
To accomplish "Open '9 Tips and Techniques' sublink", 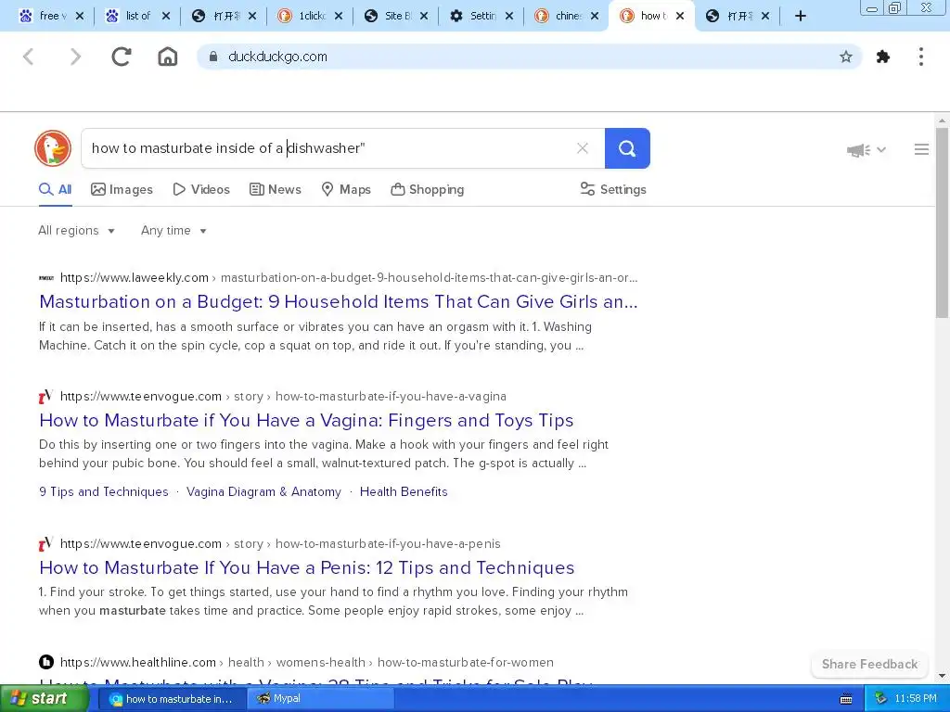I will tap(104, 491).
